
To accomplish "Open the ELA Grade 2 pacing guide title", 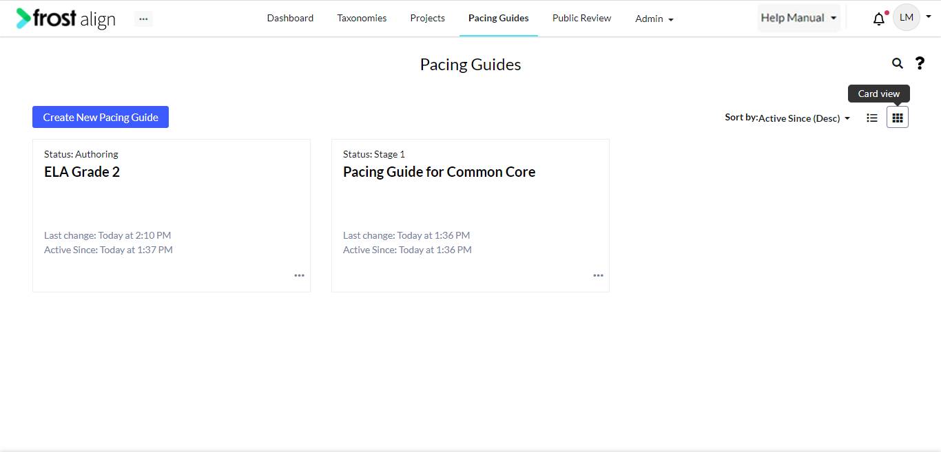I will (x=82, y=172).
